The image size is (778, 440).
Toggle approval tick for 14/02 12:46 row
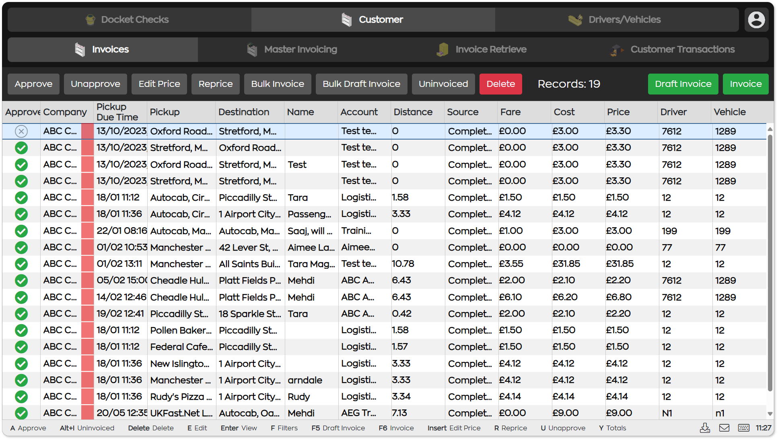click(21, 297)
